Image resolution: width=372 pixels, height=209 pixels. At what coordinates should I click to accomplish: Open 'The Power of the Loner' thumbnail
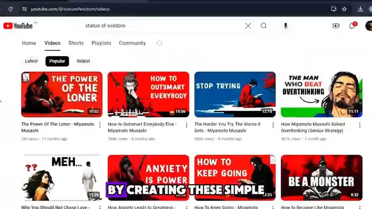pyautogui.click(x=62, y=94)
